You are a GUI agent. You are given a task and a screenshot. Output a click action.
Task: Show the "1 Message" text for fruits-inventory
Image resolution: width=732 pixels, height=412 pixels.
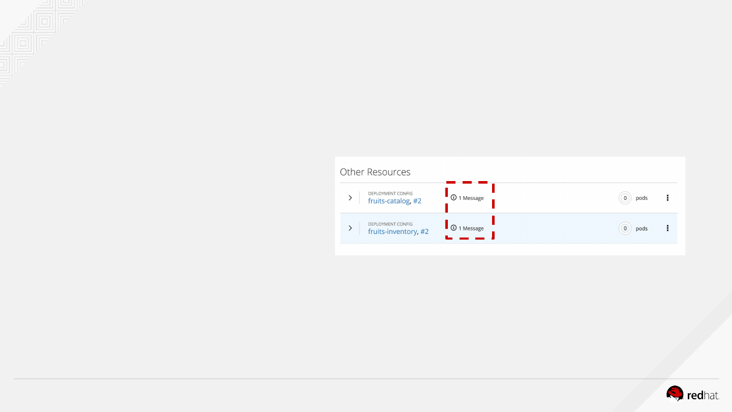(x=471, y=229)
